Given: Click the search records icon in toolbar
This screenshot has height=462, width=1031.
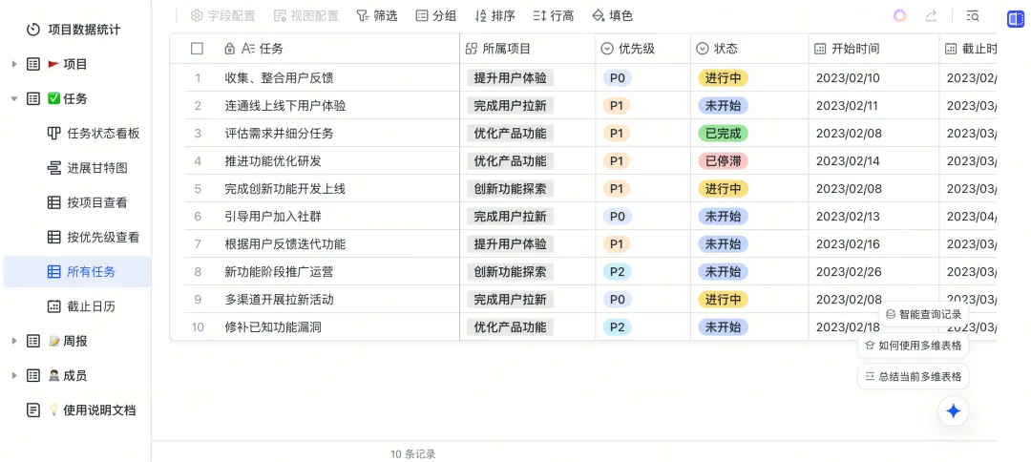Looking at the screenshot, I should click(x=973, y=16).
